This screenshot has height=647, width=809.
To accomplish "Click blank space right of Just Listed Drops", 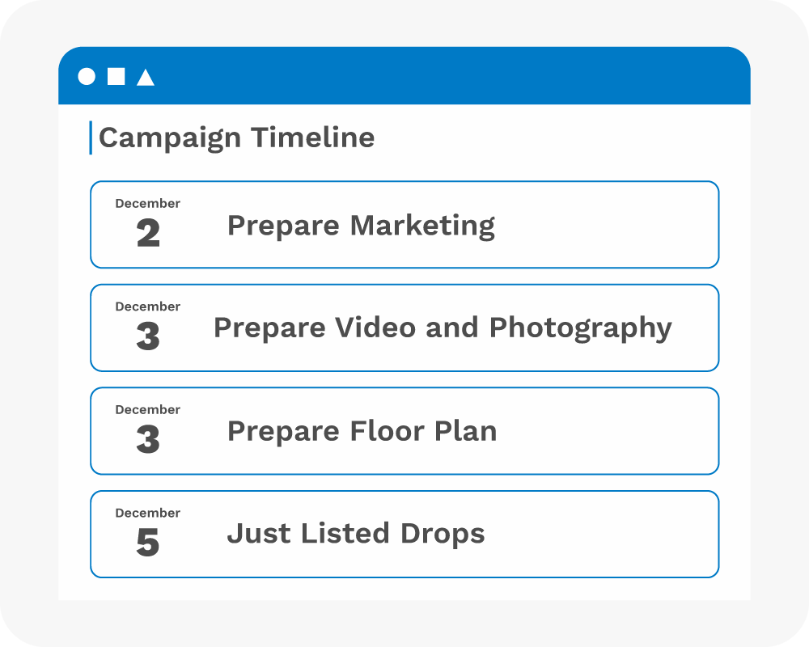I will tap(603, 534).
